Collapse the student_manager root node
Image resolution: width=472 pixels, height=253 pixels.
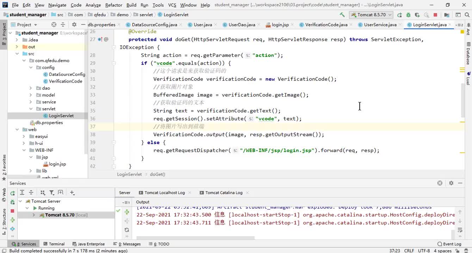11,33
